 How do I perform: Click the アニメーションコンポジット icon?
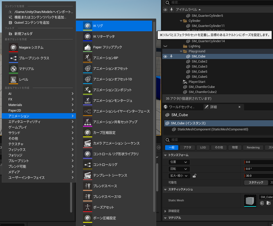pyautogui.click(x=88, y=90)
